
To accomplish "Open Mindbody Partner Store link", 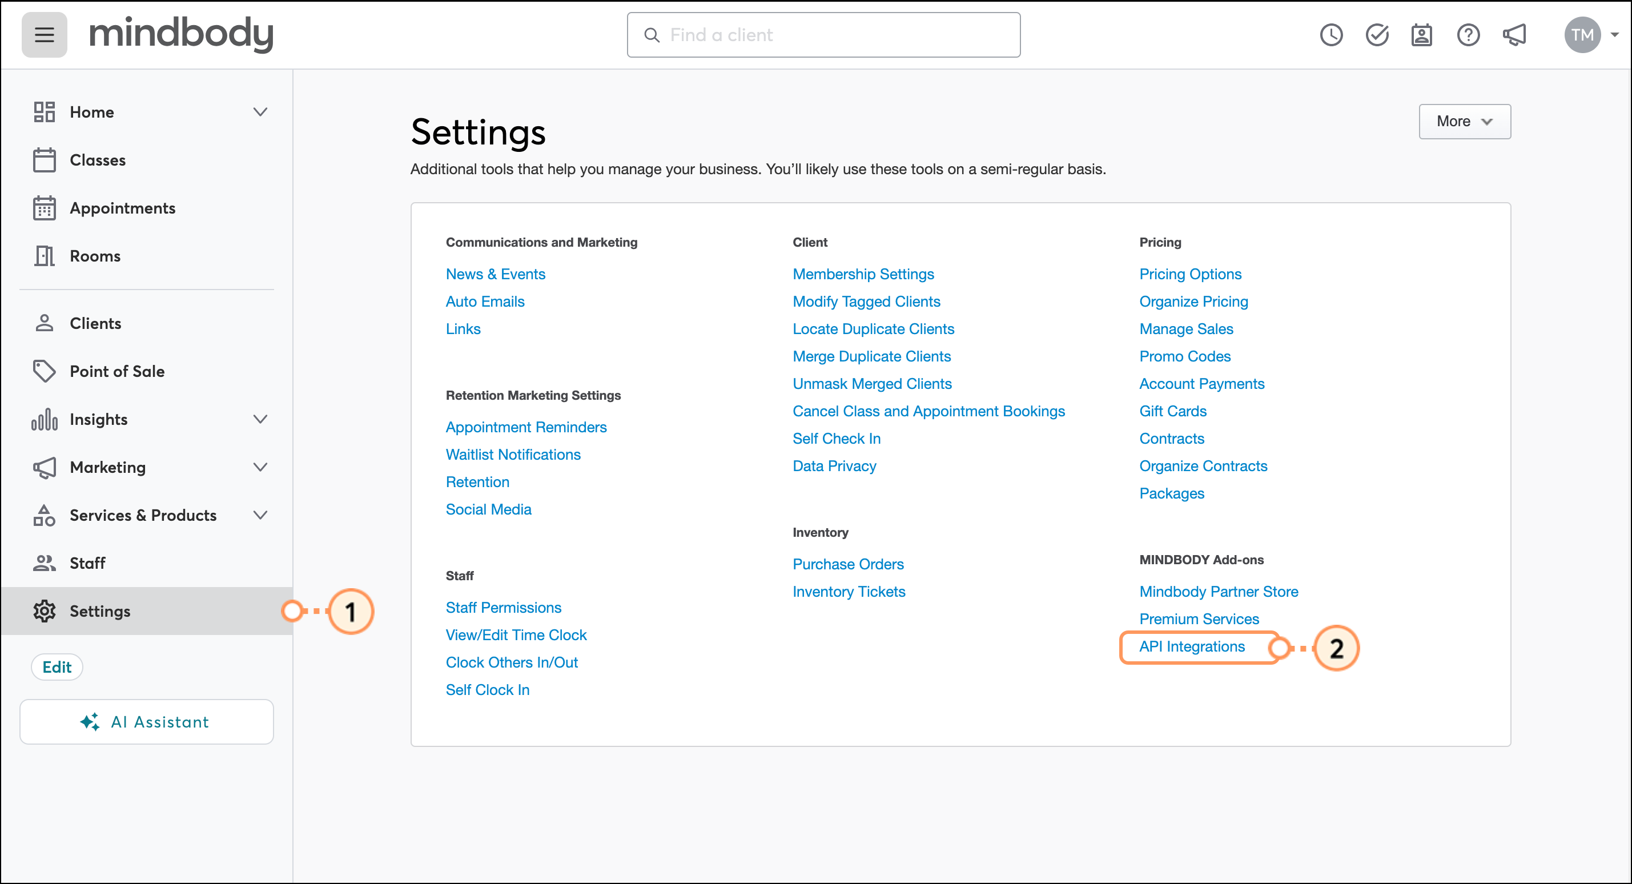I will click(x=1219, y=592).
